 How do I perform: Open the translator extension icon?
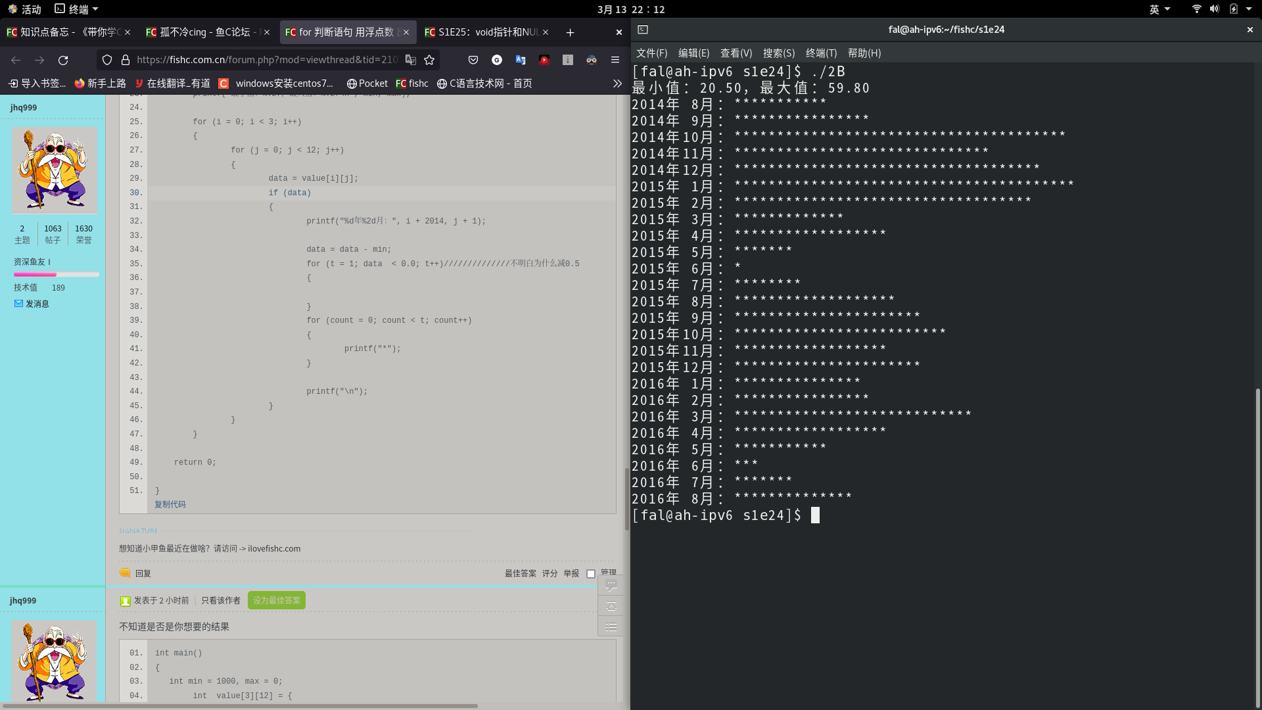point(521,60)
